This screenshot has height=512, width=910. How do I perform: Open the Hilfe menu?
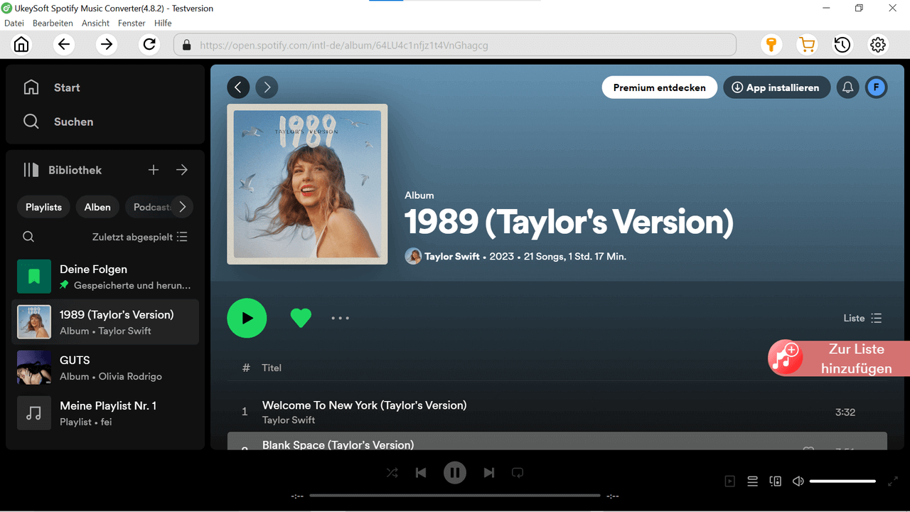pos(163,23)
